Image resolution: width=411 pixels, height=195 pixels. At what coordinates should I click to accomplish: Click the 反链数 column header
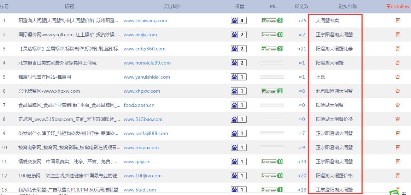tap(301, 6)
